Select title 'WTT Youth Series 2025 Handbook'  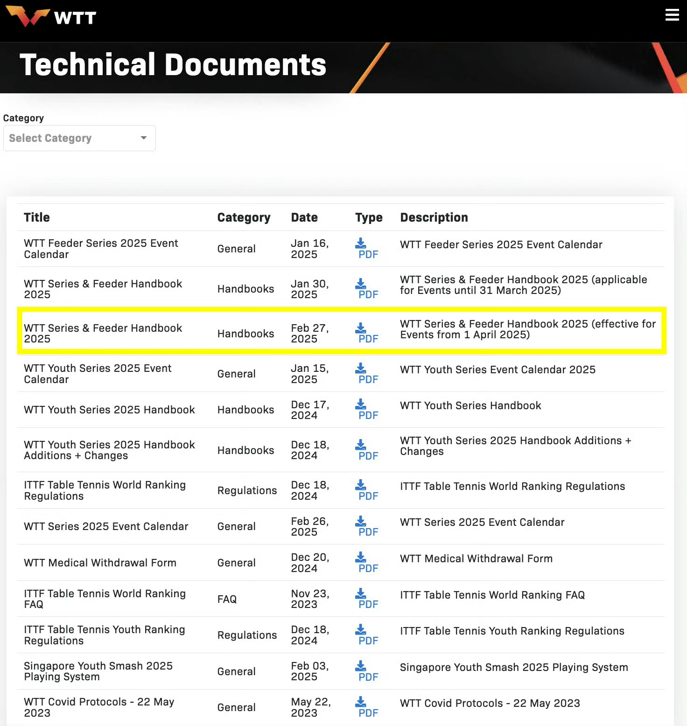[109, 410]
